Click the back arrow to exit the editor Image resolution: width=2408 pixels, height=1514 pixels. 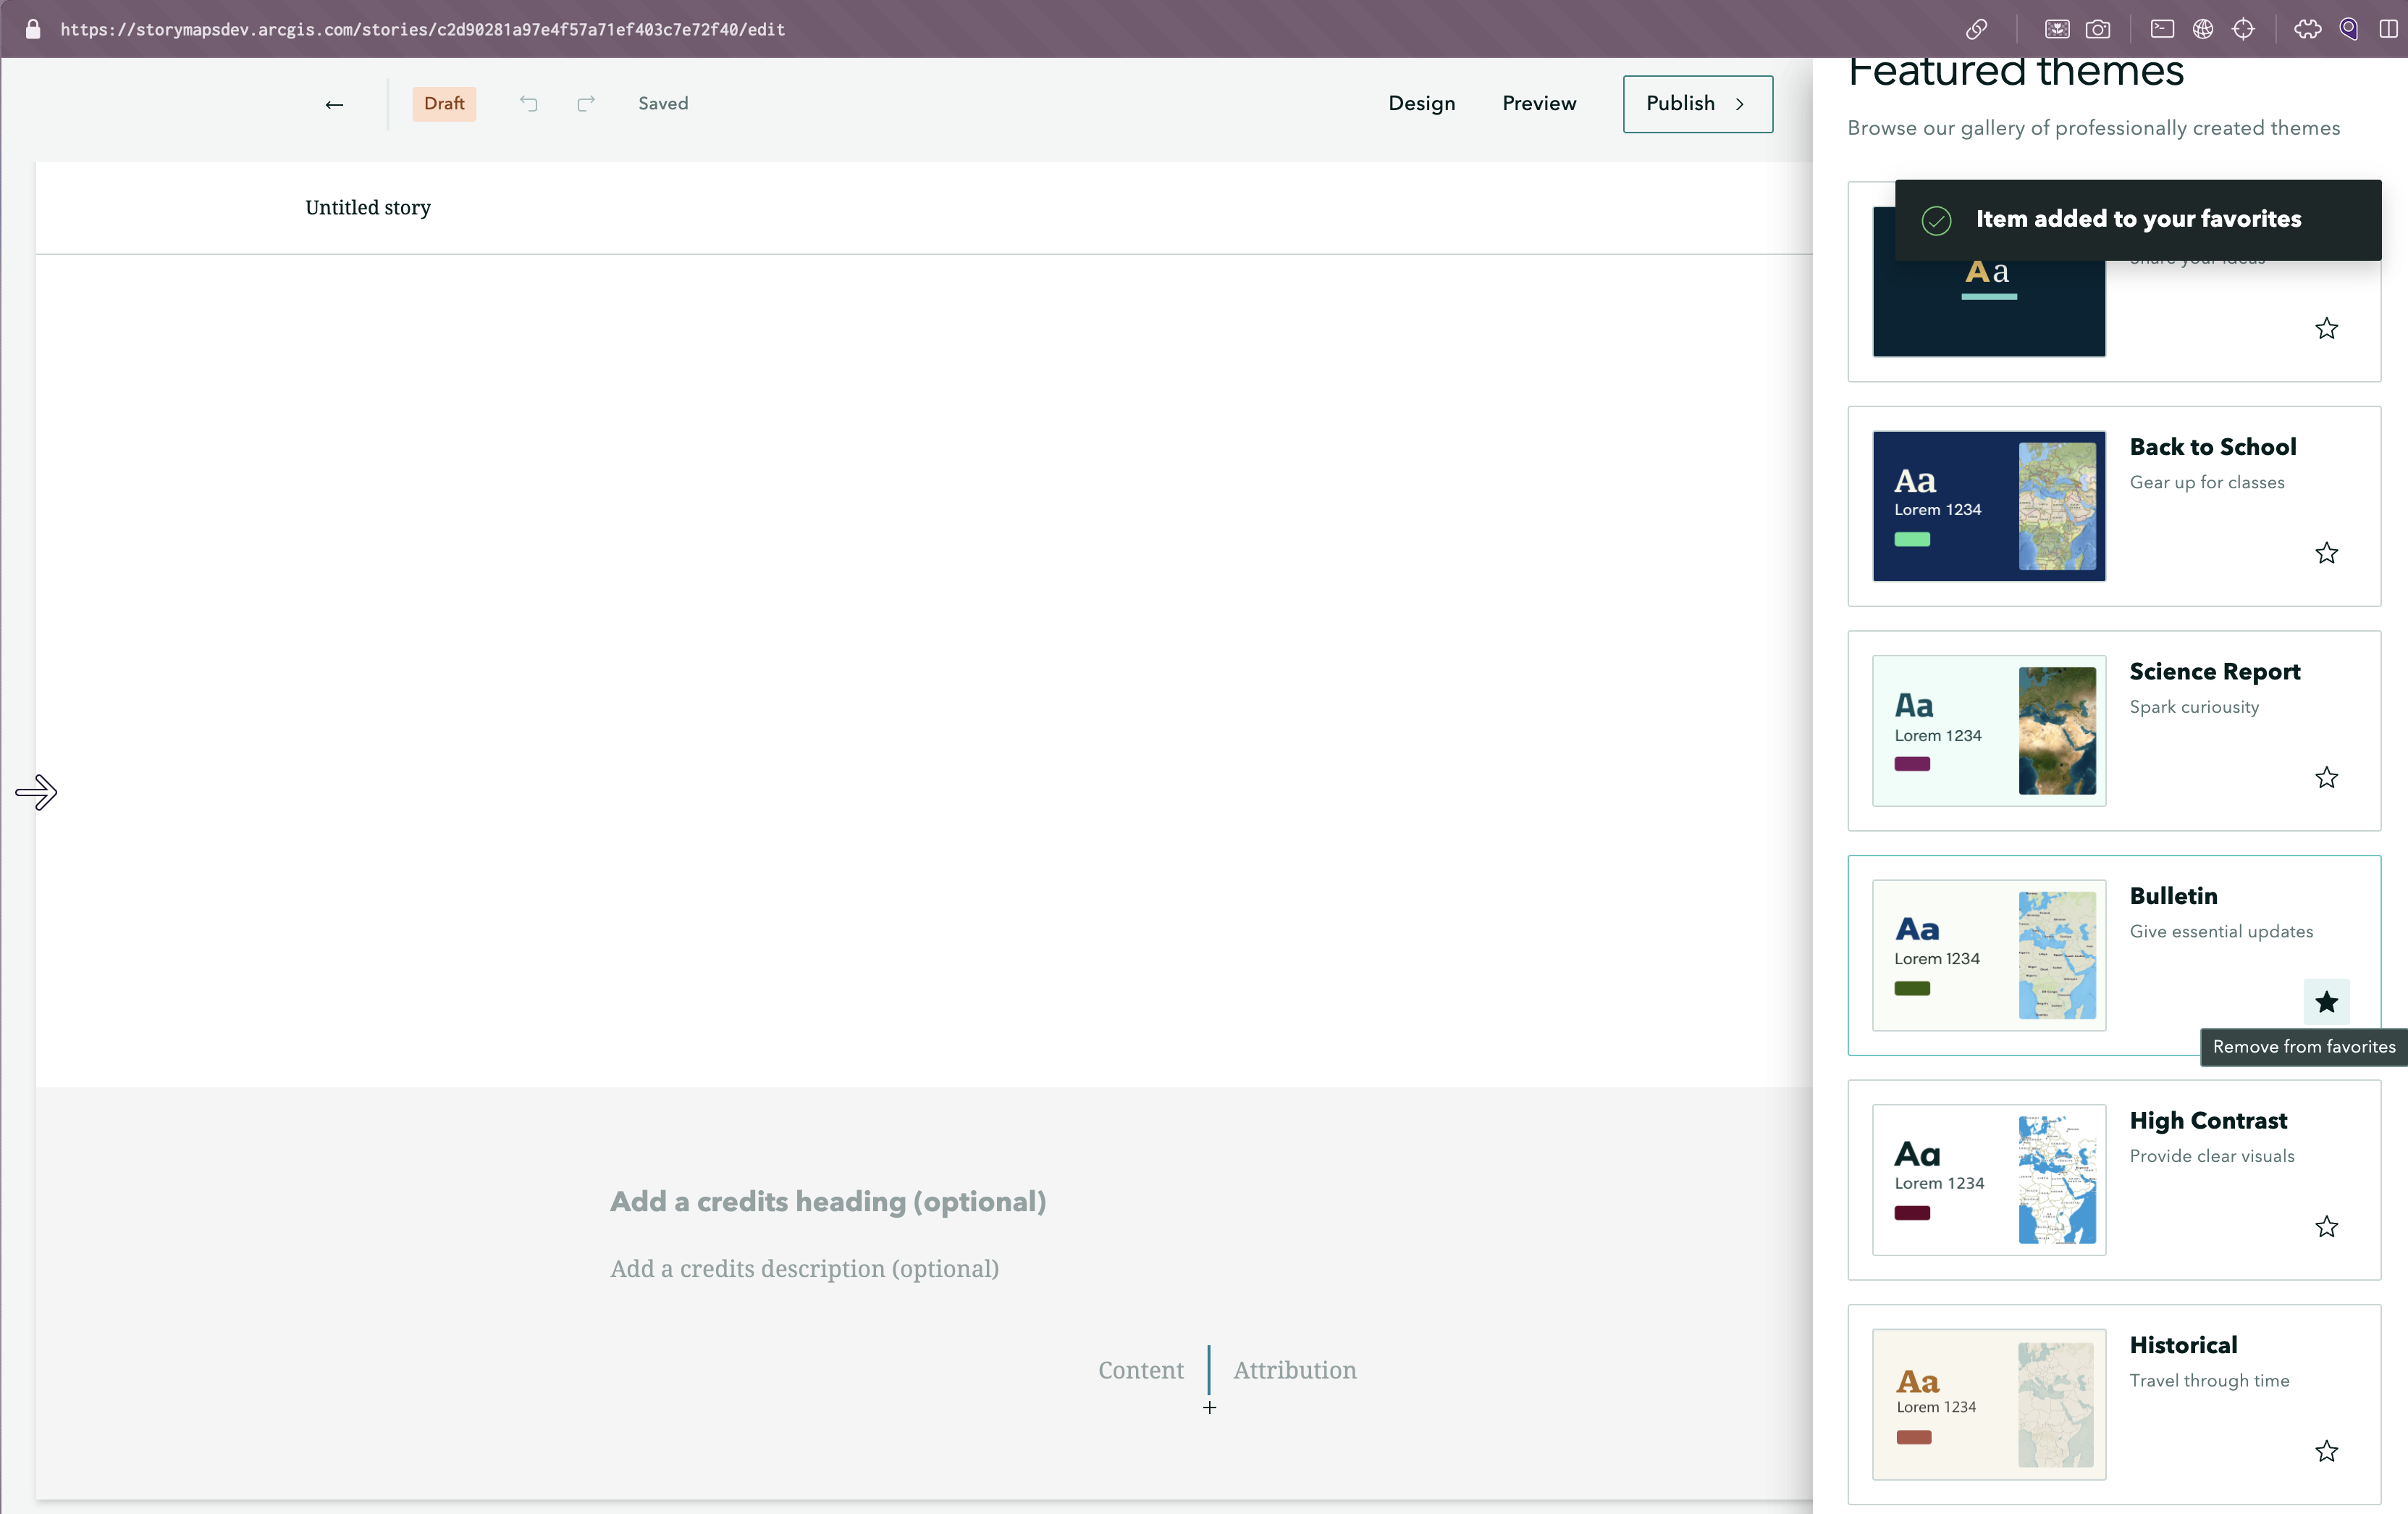(x=334, y=103)
